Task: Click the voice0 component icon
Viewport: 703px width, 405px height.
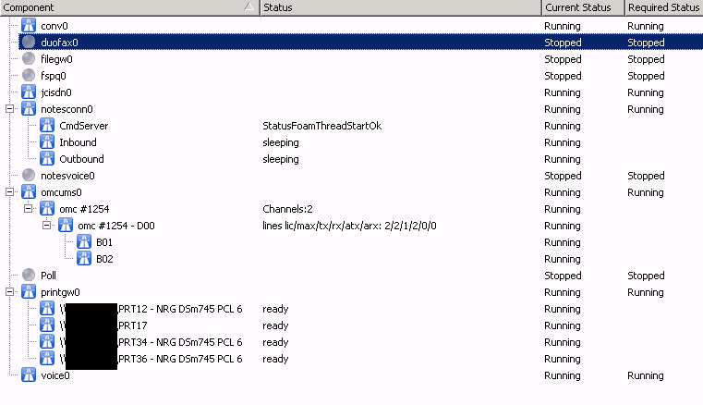Action: [x=29, y=375]
